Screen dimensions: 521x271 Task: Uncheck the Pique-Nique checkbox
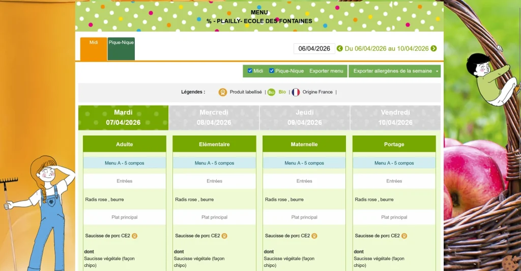point(272,71)
